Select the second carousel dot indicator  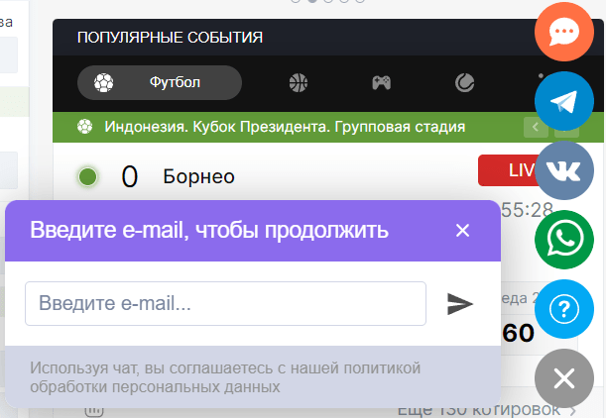(x=311, y=1)
